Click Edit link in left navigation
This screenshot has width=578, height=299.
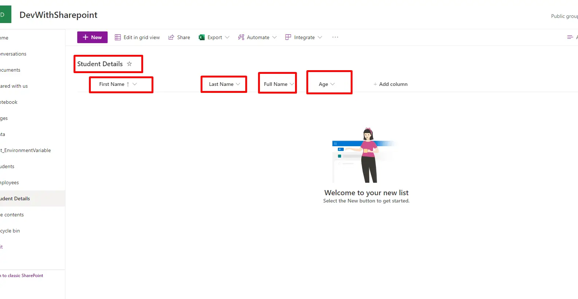pos(1,247)
